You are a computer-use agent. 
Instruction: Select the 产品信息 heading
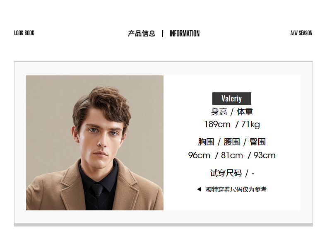(142, 34)
